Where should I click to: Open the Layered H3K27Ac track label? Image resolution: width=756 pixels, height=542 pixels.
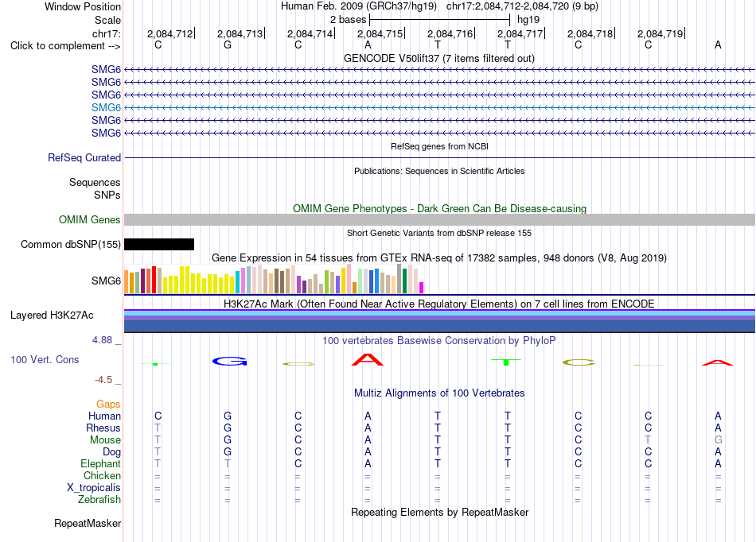[x=52, y=316]
